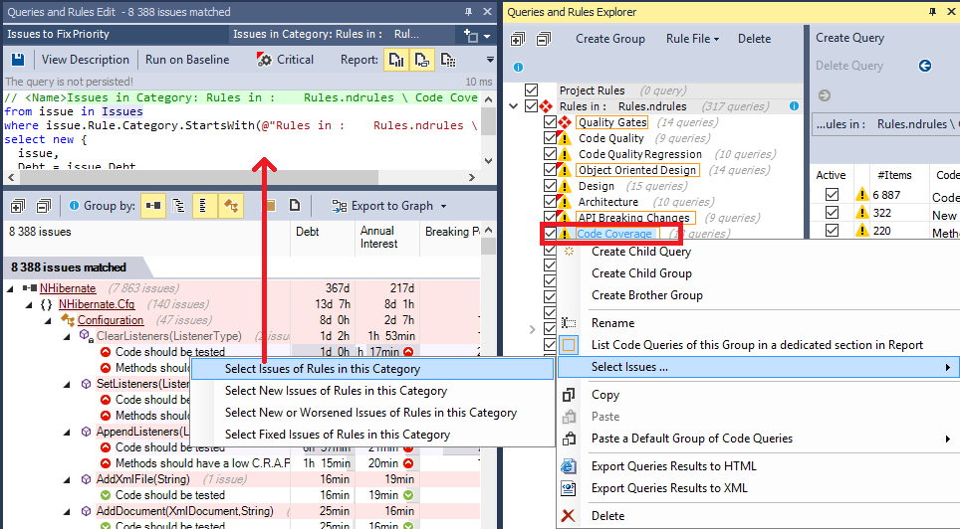The image size is (960, 529).
Task: Expand all issues in results panel
Action: coord(17,206)
